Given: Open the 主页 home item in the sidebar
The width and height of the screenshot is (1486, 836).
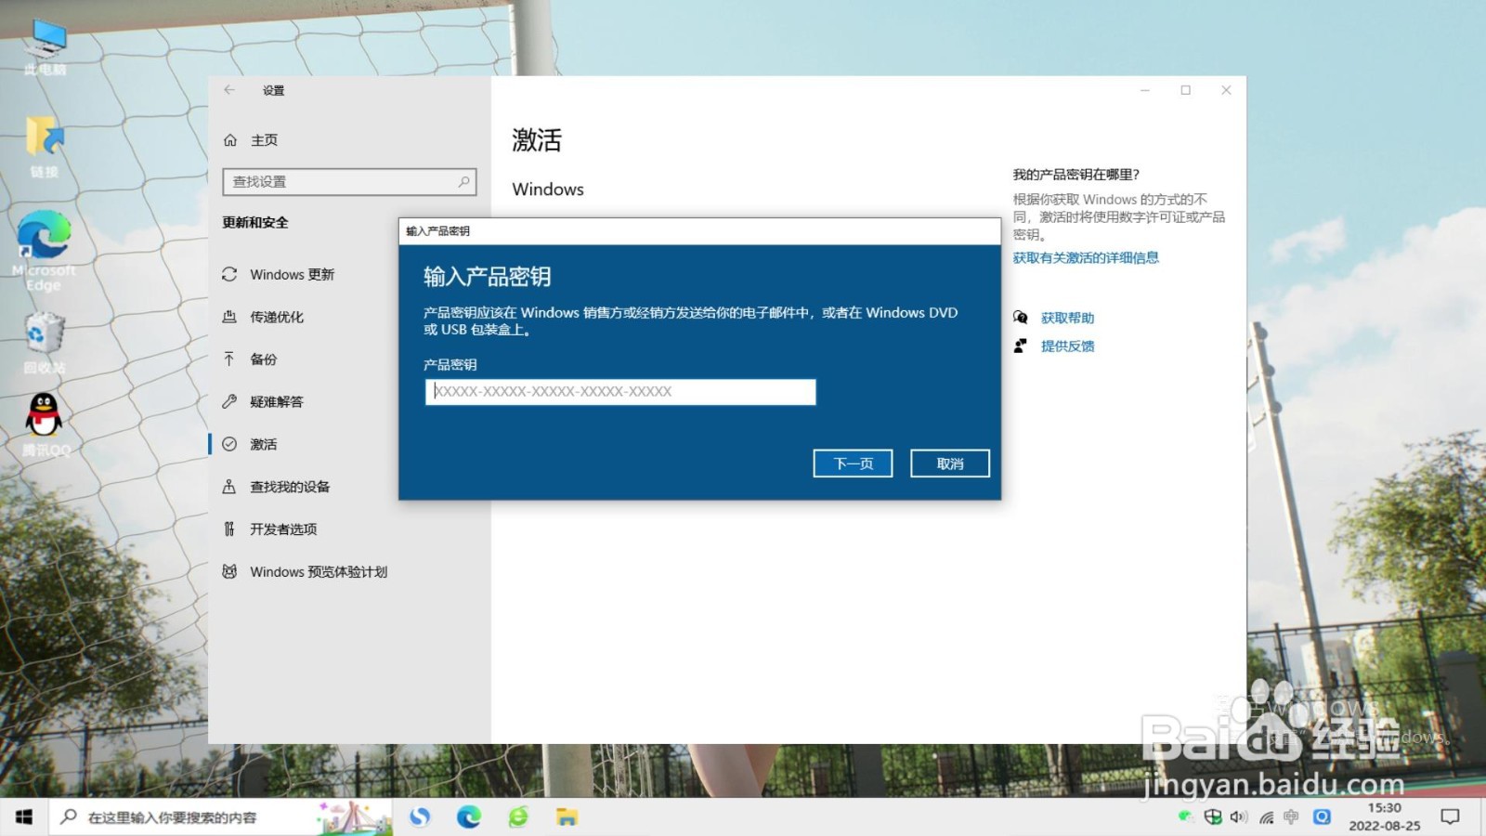Looking at the screenshot, I should 251,140.
